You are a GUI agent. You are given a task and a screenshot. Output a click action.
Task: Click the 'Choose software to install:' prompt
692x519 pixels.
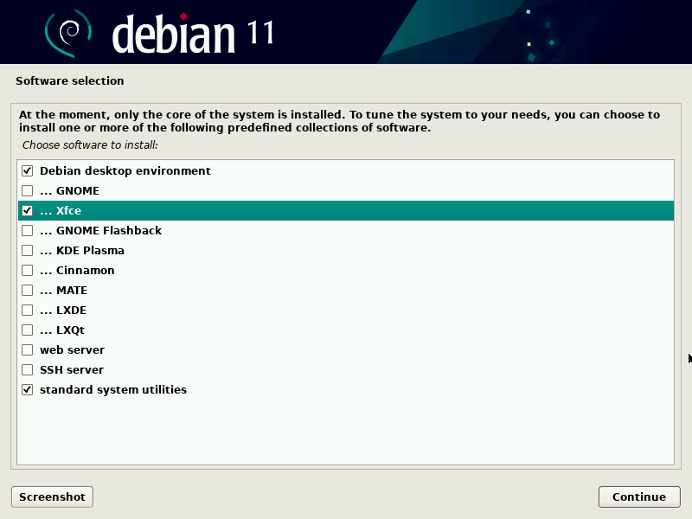pos(90,145)
